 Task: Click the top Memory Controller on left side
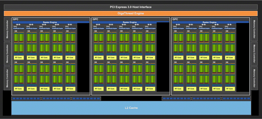(7, 29)
